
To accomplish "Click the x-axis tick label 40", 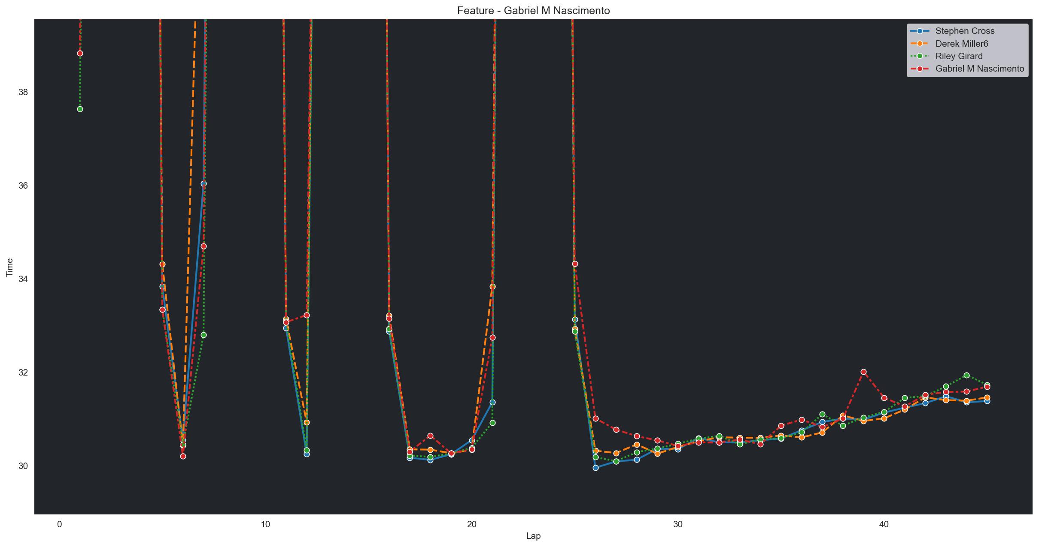I will tap(884, 524).
